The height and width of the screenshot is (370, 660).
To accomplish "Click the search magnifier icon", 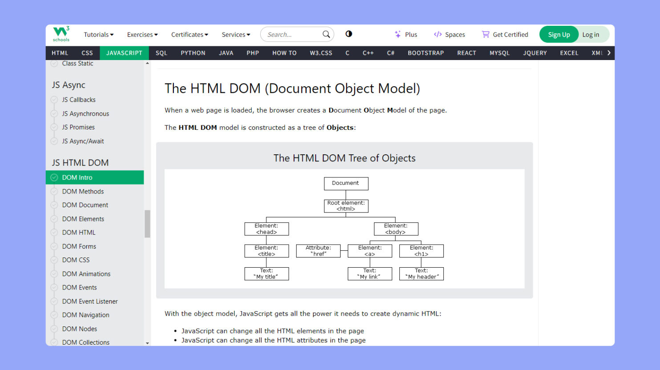I will 326,34.
